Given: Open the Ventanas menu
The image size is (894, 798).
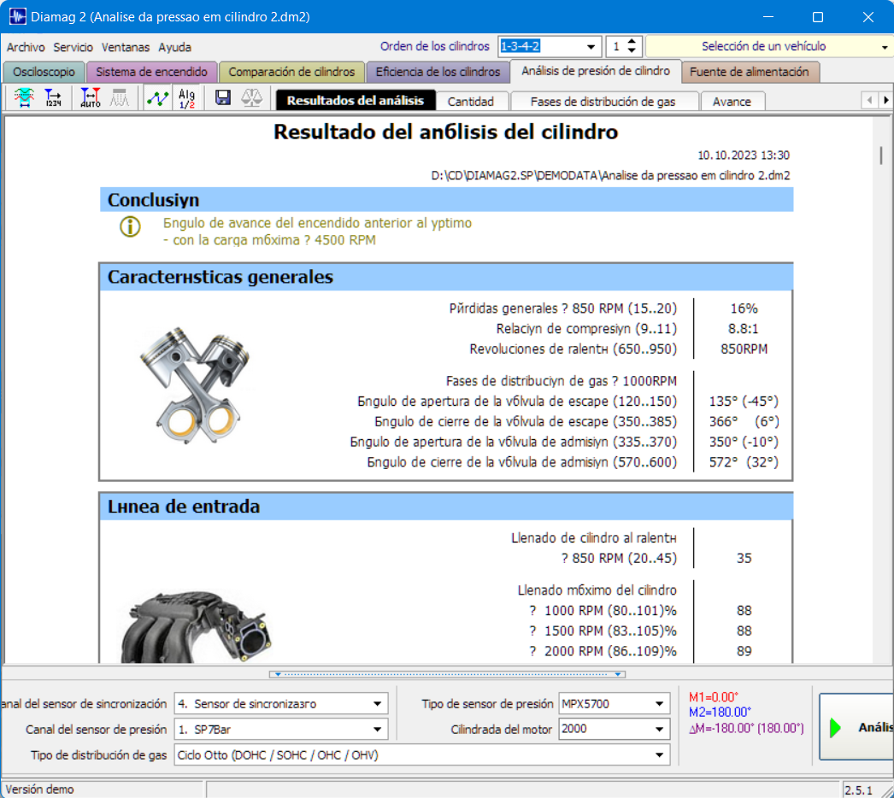Looking at the screenshot, I should [126, 47].
